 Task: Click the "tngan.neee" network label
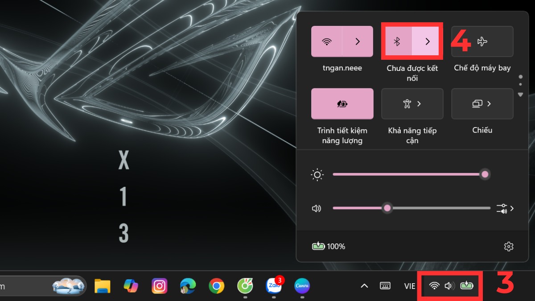point(342,68)
